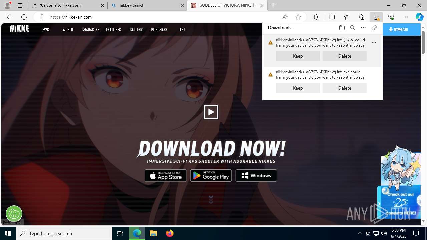
Task: Open the tab actions menu icon
Action: [20, 5]
